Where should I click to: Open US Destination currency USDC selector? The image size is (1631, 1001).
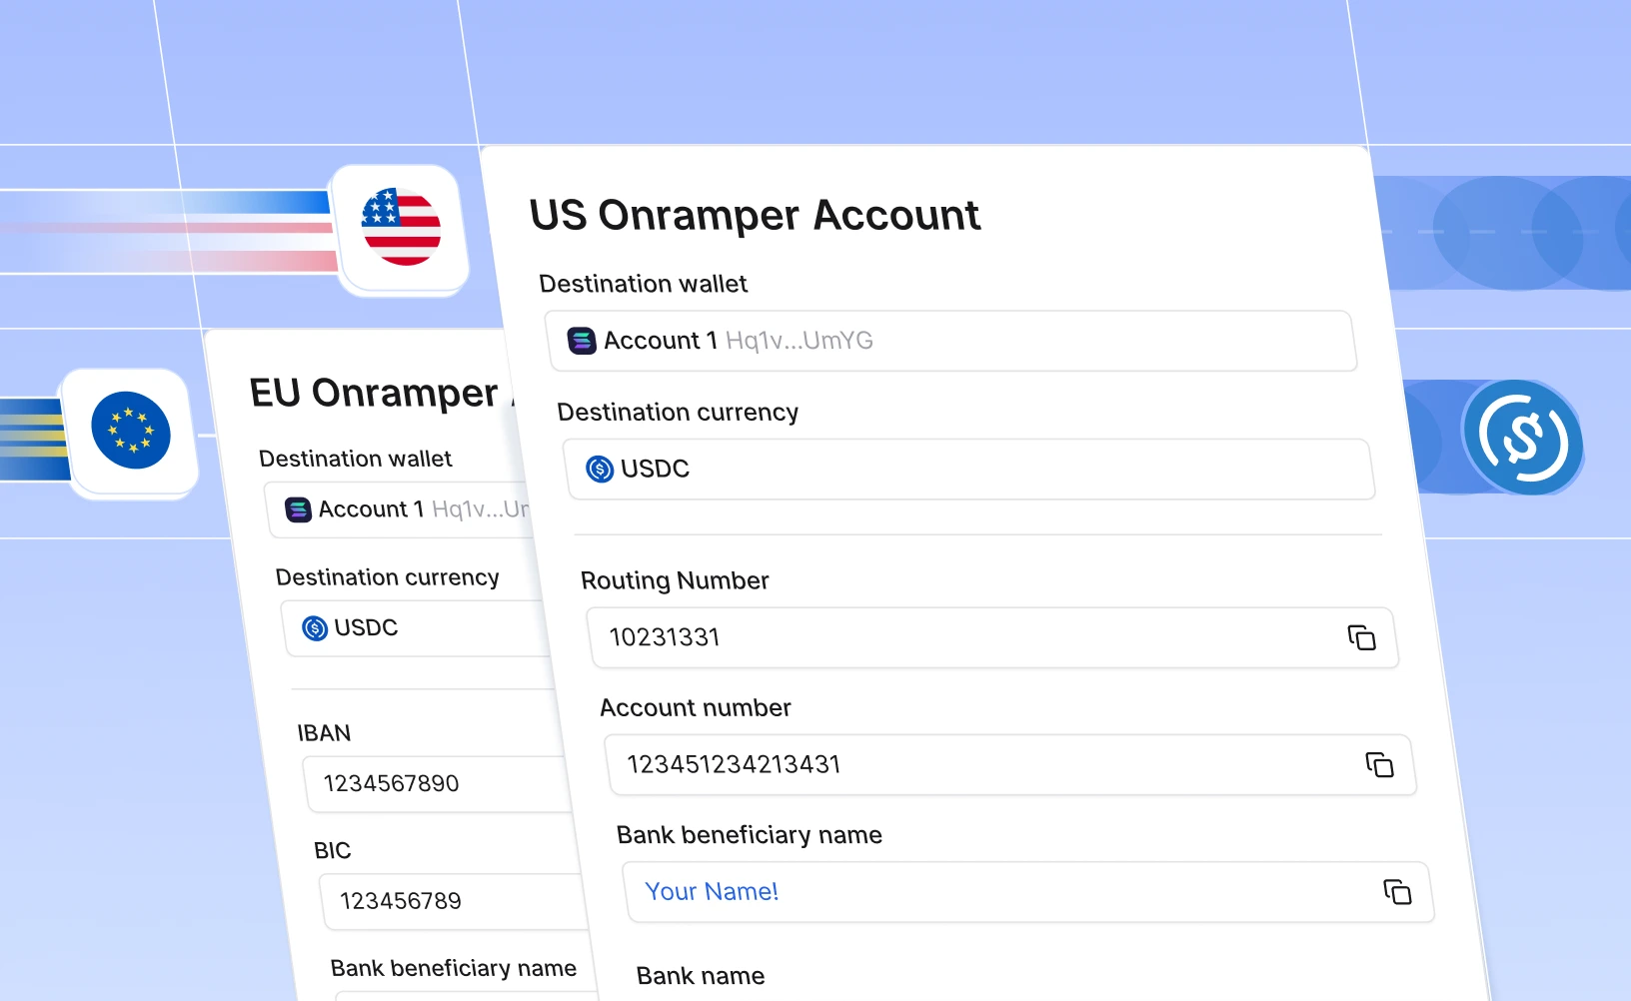click(x=969, y=469)
